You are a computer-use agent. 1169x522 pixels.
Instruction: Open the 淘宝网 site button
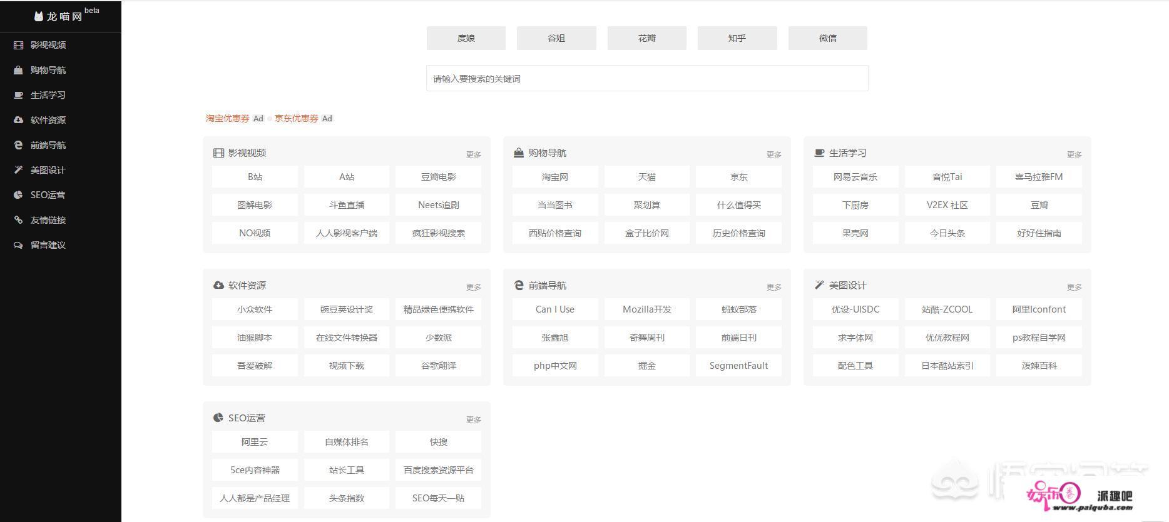pyautogui.click(x=555, y=177)
